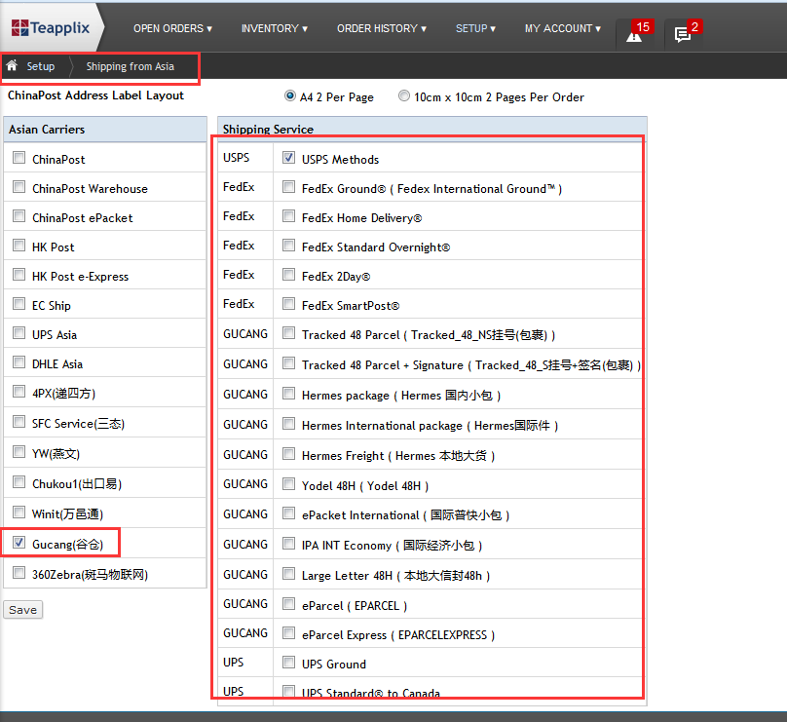787x722 pixels.
Task: Tick the 360Zebra carrier checkbox
Action: pyautogui.click(x=19, y=572)
